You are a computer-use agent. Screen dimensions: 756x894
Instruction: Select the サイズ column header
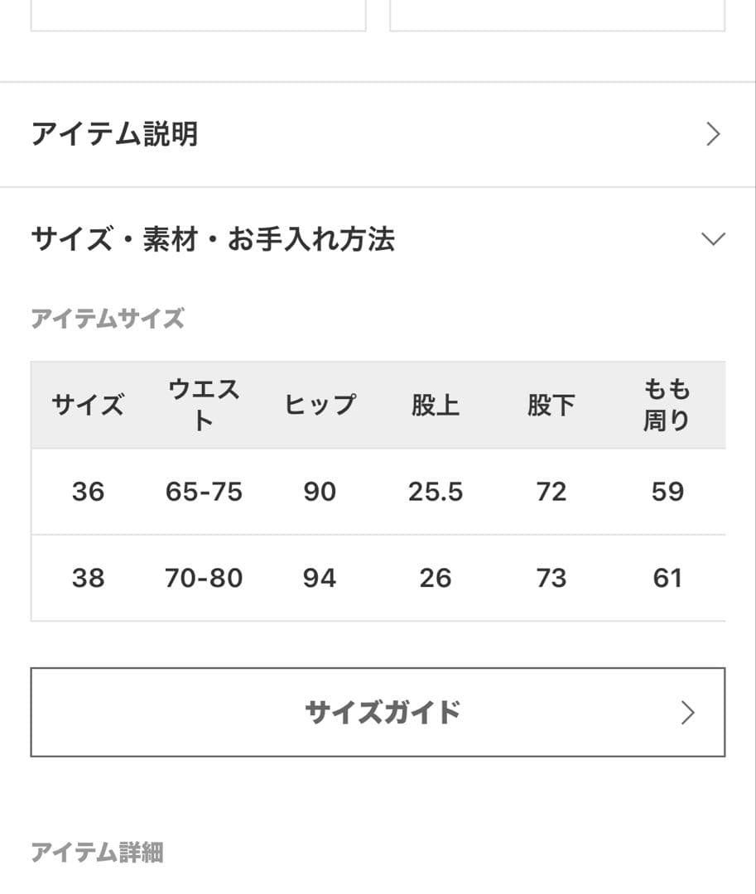88,406
